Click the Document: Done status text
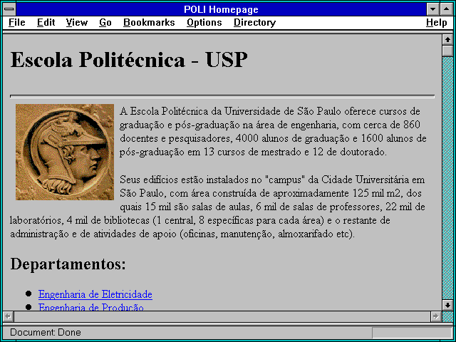This screenshot has width=456, height=342. coord(46,332)
